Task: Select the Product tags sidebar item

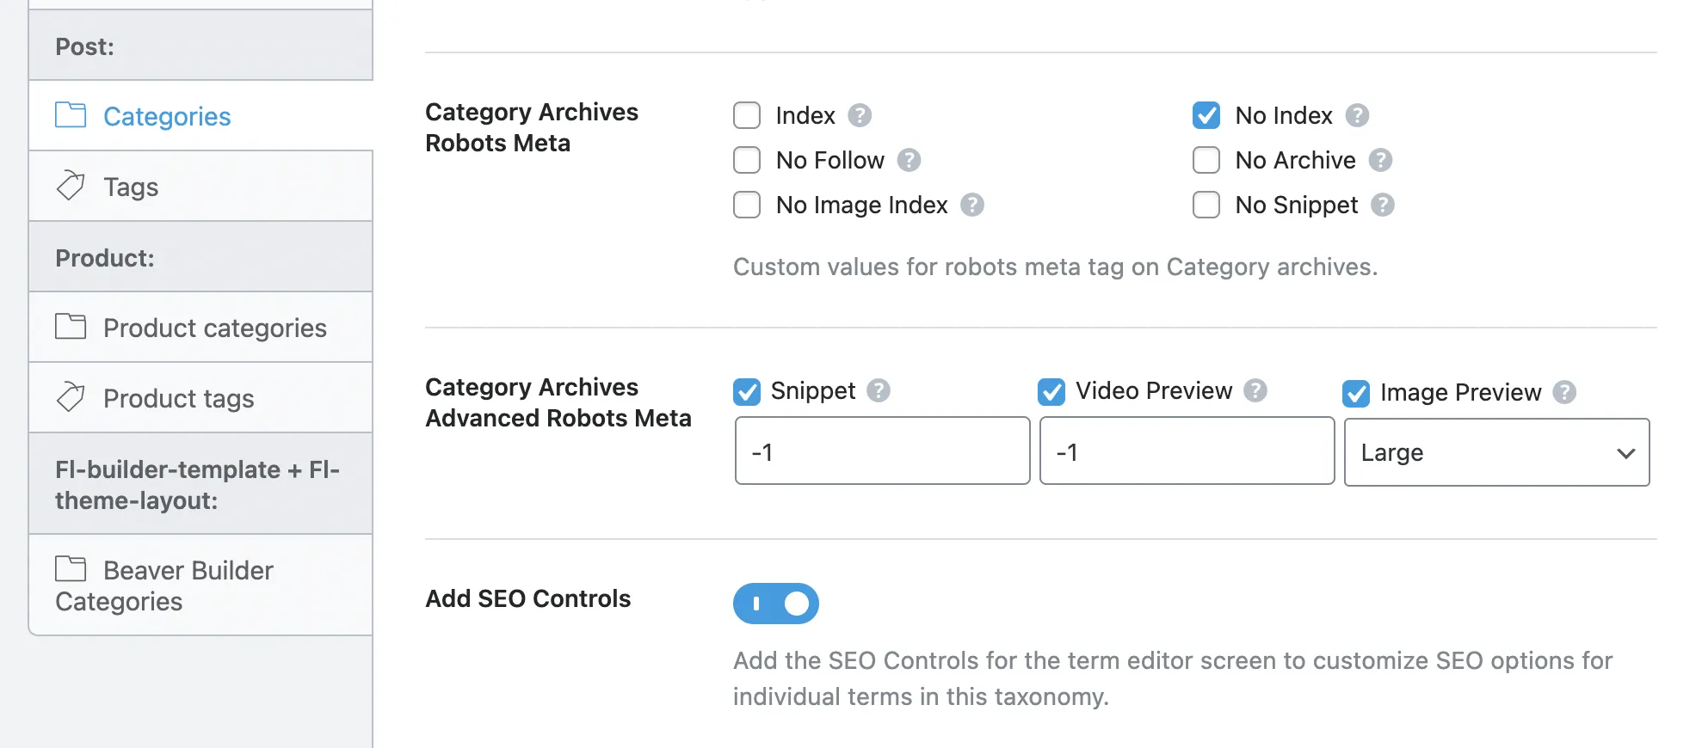Action: click(200, 398)
